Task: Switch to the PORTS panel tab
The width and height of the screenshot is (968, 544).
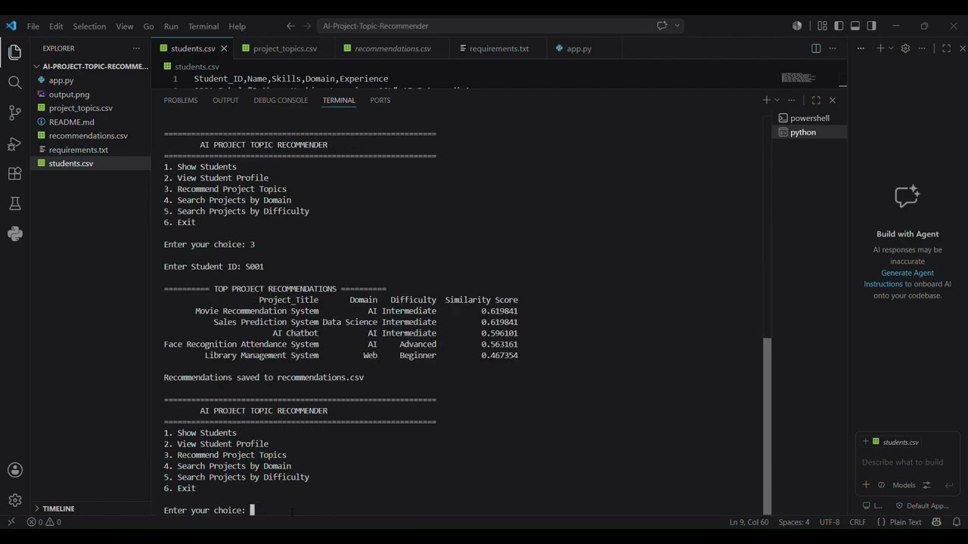Action: tap(380, 100)
